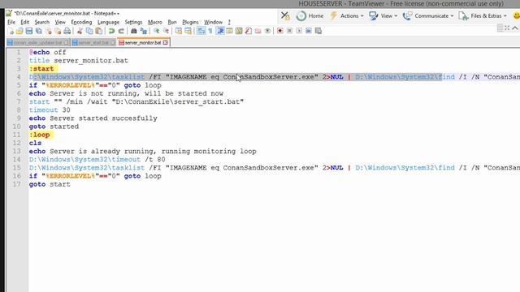The image size is (520, 292).
Task: Enable synchronized vertical scrolling
Action: pyautogui.click(x=179, y=31)
